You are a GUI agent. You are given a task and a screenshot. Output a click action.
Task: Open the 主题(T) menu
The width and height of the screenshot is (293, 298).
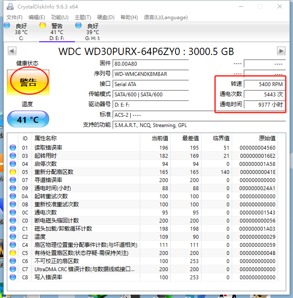tap(83, 17)
